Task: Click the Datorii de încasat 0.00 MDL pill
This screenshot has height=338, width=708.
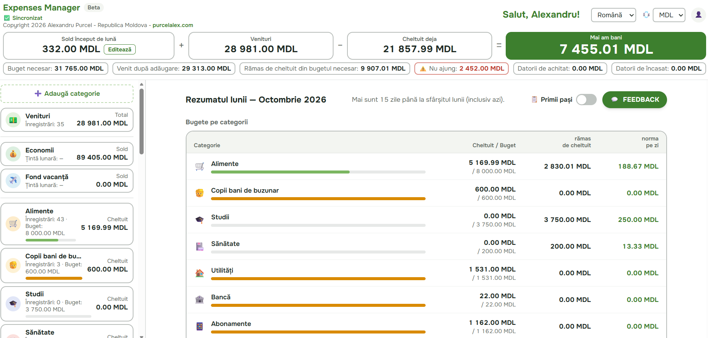Action: (658, 69)
